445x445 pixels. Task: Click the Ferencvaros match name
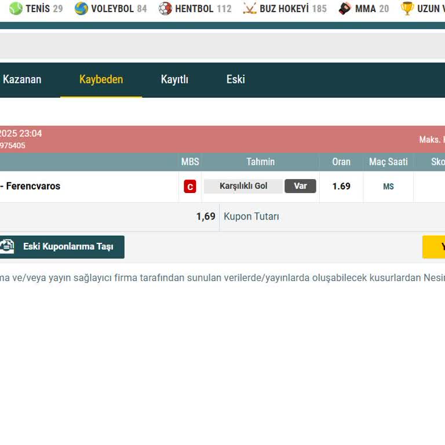[33, 186]
